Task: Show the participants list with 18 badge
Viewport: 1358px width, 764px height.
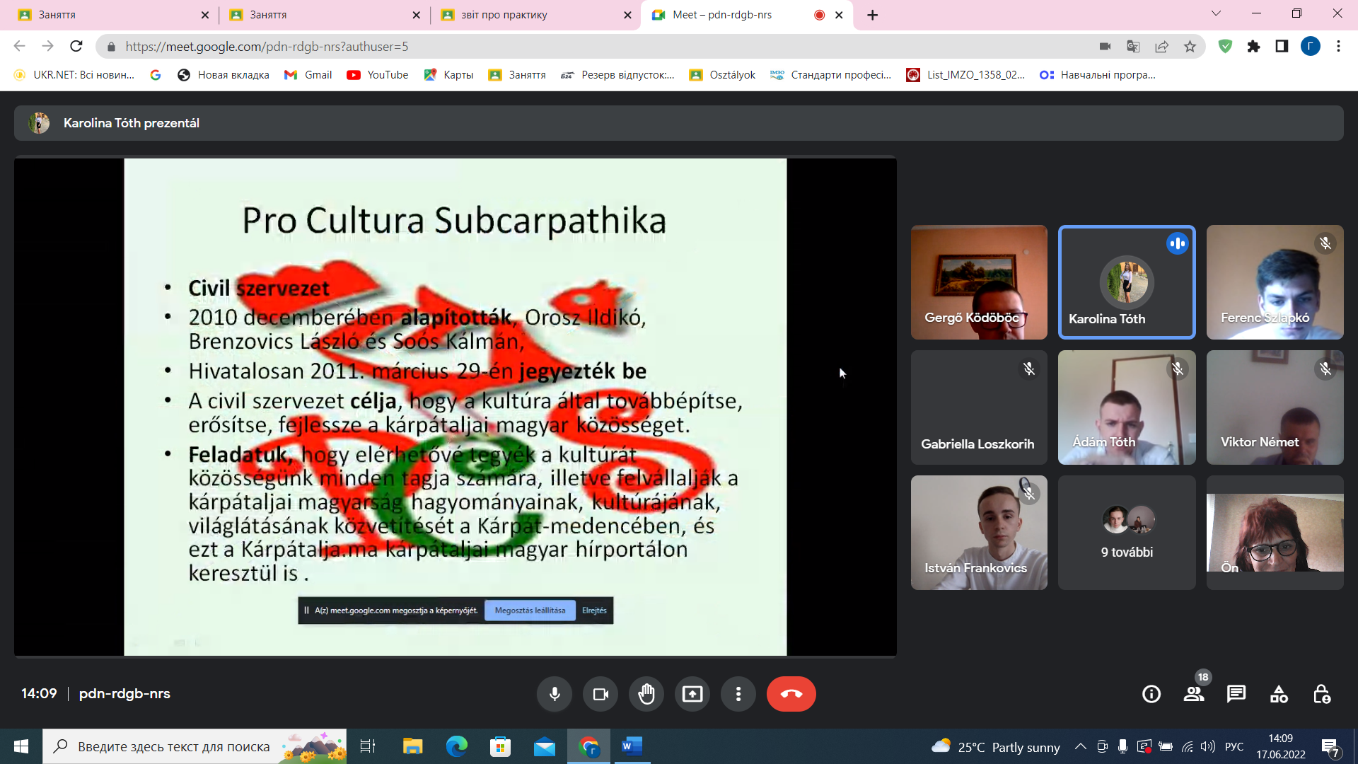Action: 1194,694
